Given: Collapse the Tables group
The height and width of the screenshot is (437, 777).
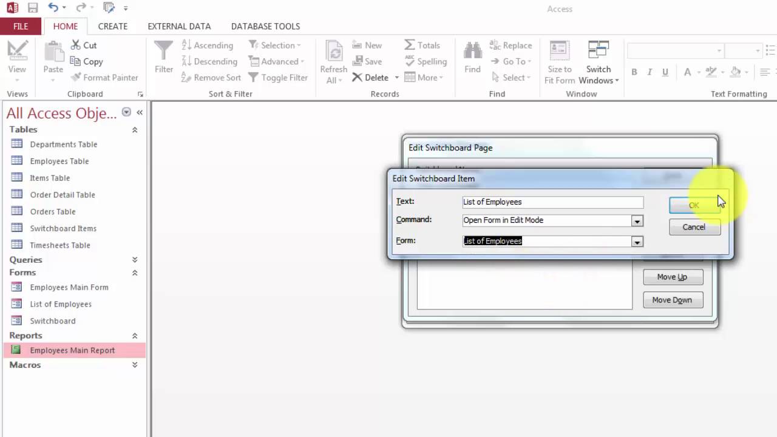Looking at the screenshot, I should pyautogui.click(x=135, y=130).
